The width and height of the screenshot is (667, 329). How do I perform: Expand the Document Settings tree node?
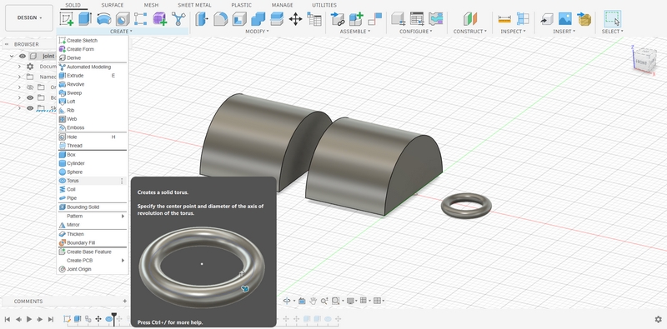pyautogui.click(x=19, y=67)
